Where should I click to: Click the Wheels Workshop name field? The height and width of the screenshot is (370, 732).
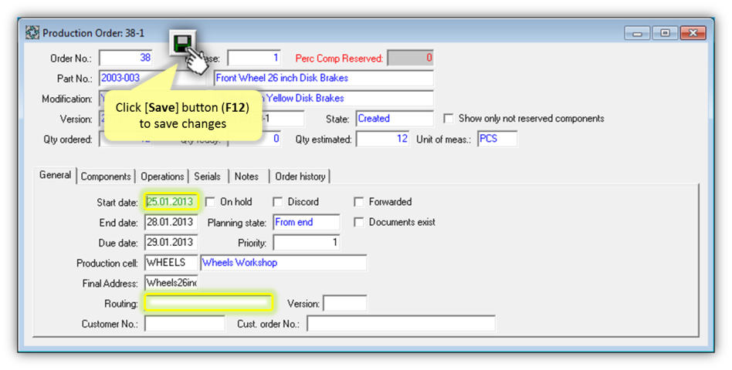pos(283,263)
